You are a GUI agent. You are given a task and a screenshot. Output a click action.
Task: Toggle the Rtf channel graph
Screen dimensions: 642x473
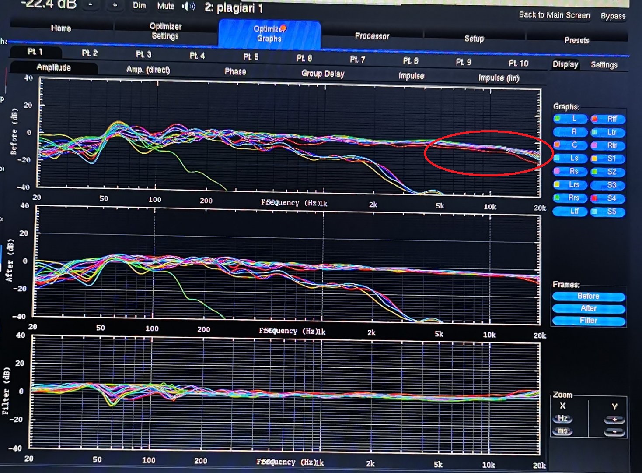pos(608,119)
